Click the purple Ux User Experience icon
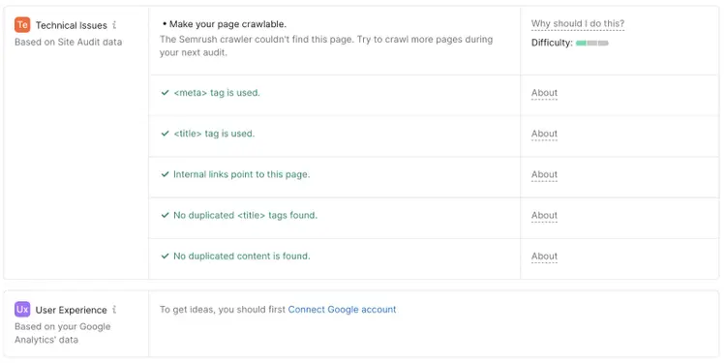The image size is (726, 363). pyautogui.click(x=22, y=310)
